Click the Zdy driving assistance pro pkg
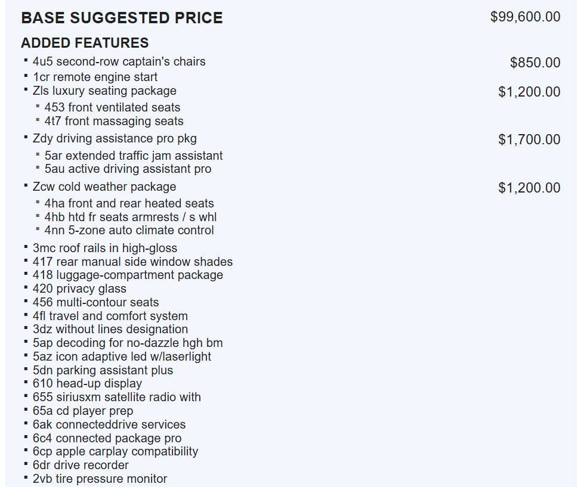Viewport: 587px width, 487px height. point(115,138)
